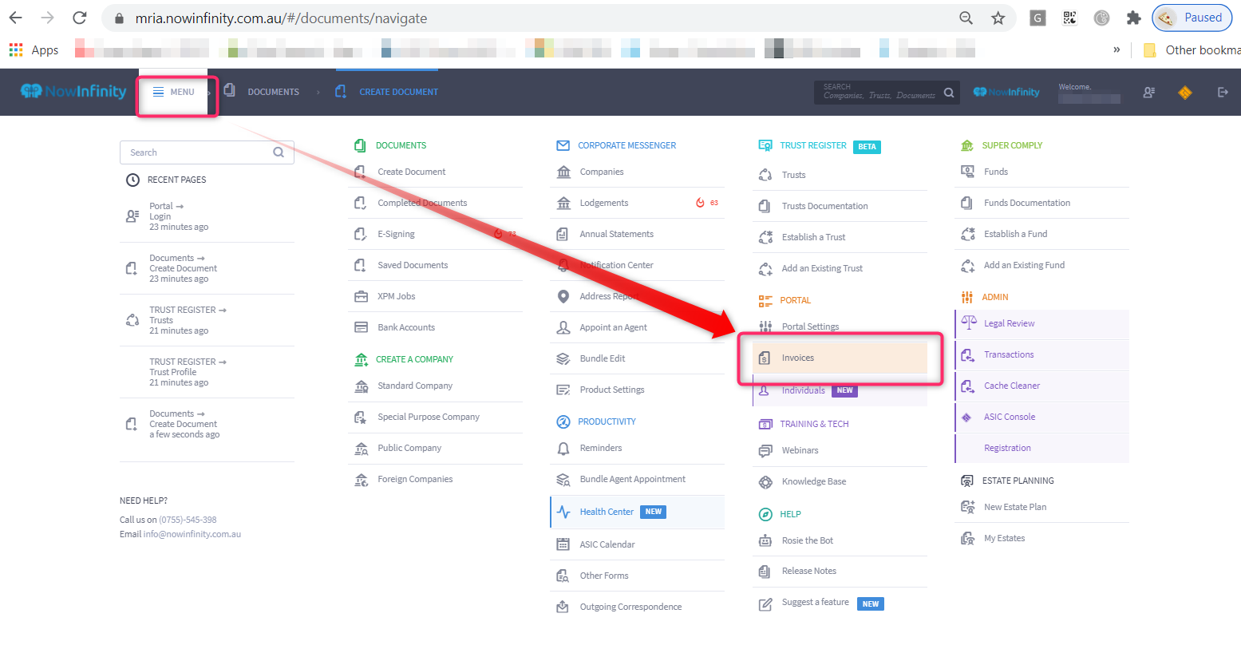Open Knowledge Base link
Viewport: 1241px width, 645px height.
(814, 481)
